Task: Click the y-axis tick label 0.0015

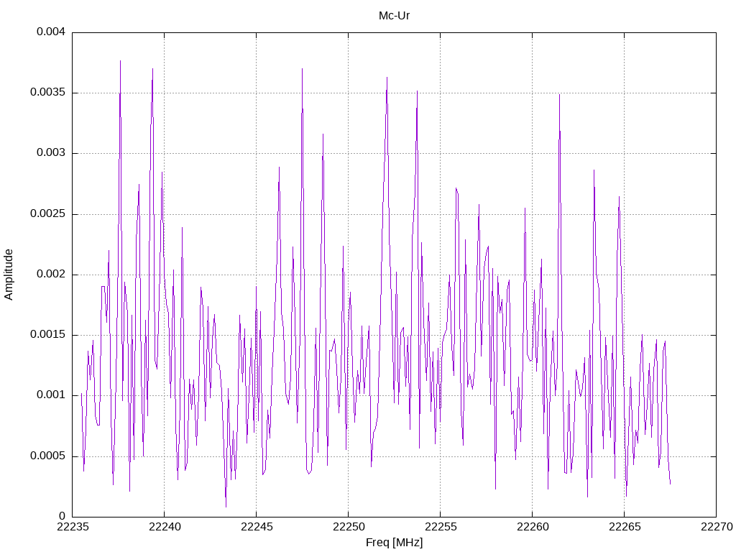Action: (x=47, y=335)
